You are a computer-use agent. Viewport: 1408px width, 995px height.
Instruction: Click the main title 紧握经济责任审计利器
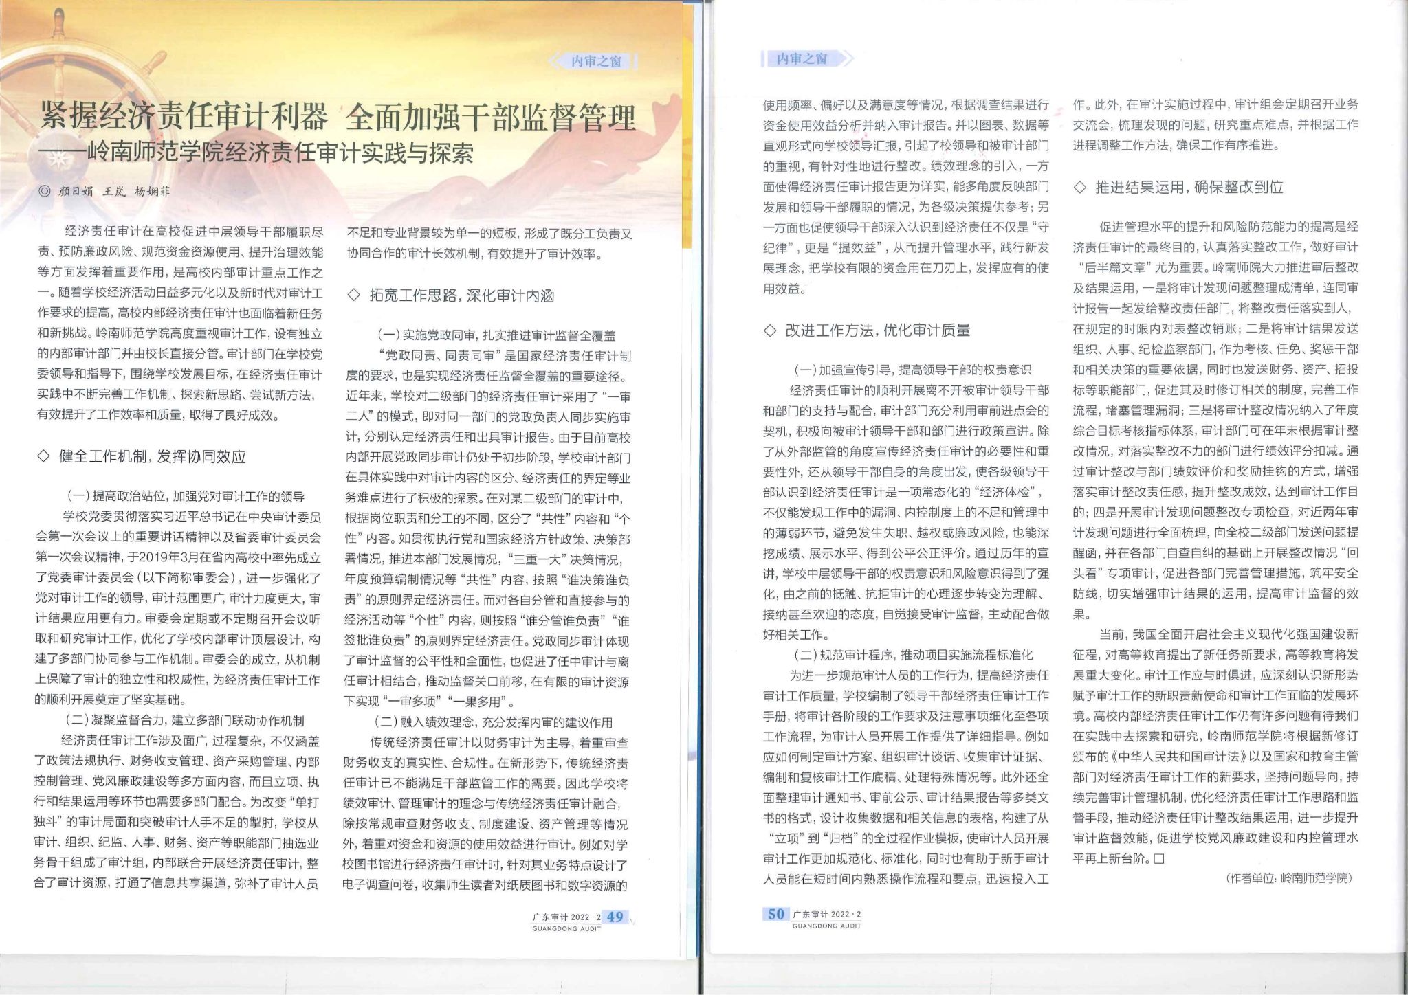(x=184, y=117)
